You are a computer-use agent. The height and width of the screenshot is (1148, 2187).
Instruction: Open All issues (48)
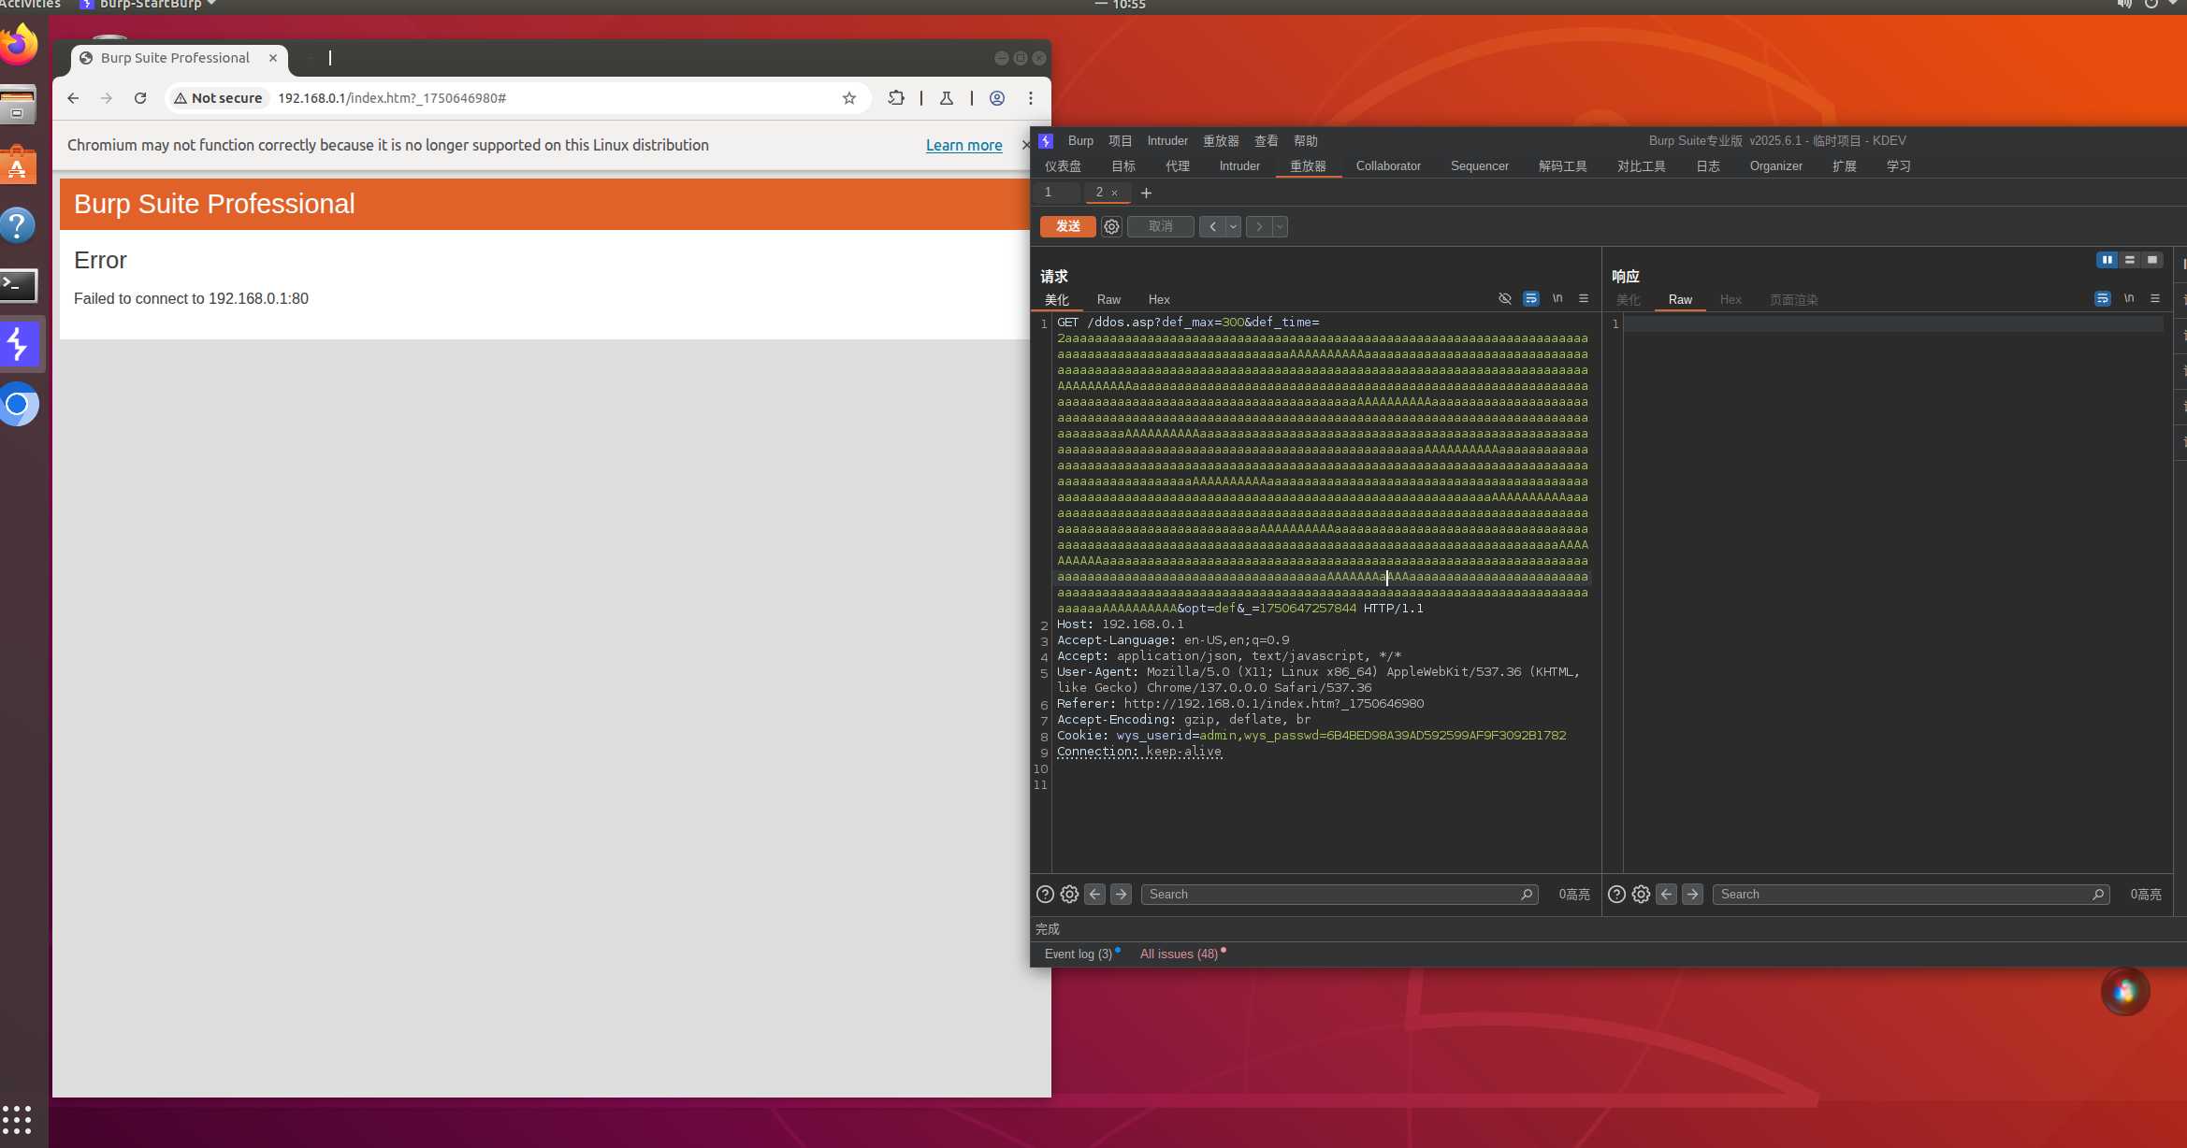1179,954
